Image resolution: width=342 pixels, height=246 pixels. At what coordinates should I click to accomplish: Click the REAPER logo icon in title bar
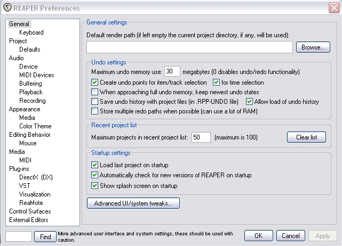click(6, 8)
